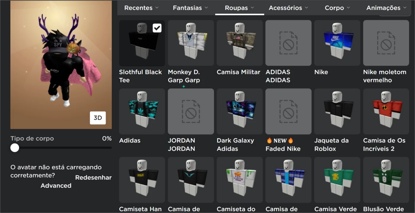Pick the Camisa Verde green shirt
The height and width of the screenshot is (213, 415).
(x=337, y=180)
